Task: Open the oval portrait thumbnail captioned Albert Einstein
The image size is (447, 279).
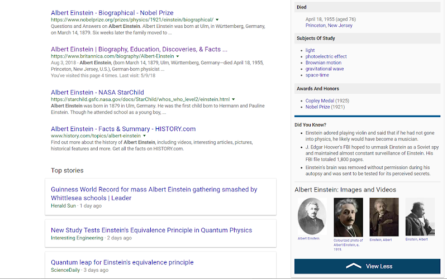Action: click(x=312, y=217)
